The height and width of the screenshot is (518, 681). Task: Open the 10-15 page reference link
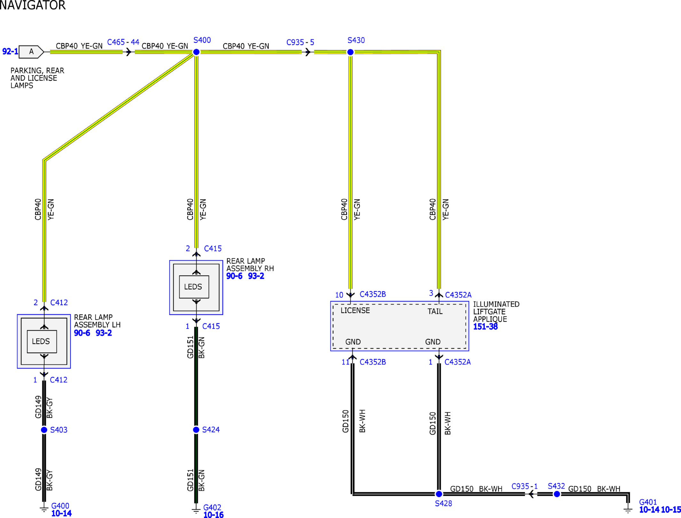pyautogui.click(x=671, y=510)
